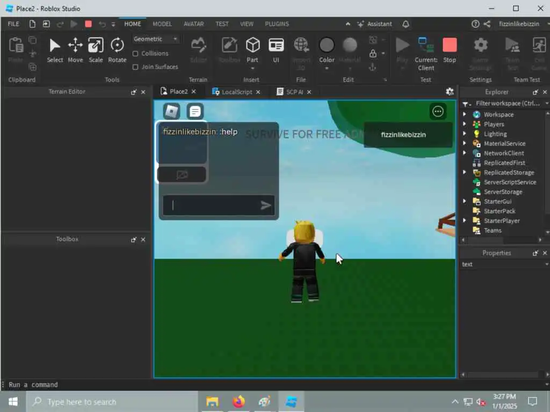Expand the StarterGui node
The width and height of the screenshot is (550, 412).
(465, 201)
